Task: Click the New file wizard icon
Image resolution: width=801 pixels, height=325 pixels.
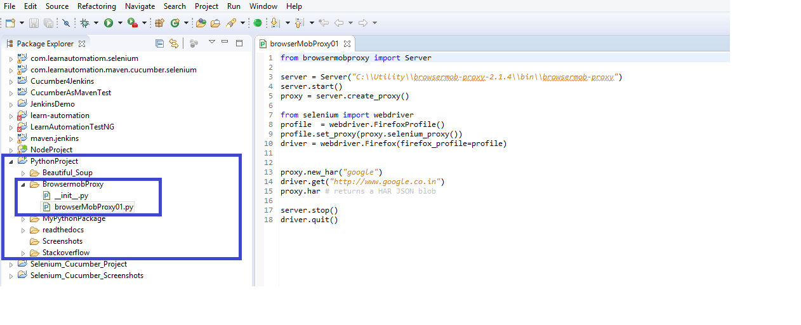Action: [x=10, y=23]
